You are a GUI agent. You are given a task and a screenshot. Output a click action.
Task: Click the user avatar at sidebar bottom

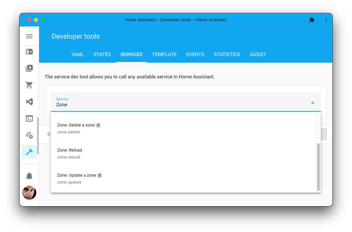(29, 193)
